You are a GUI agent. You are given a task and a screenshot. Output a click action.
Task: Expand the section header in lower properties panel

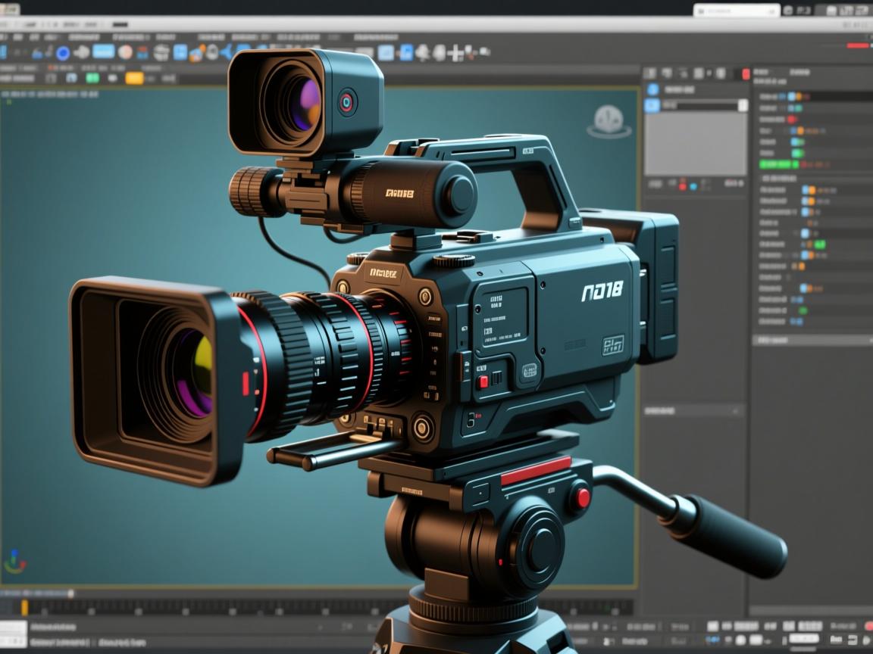(812, 341)
